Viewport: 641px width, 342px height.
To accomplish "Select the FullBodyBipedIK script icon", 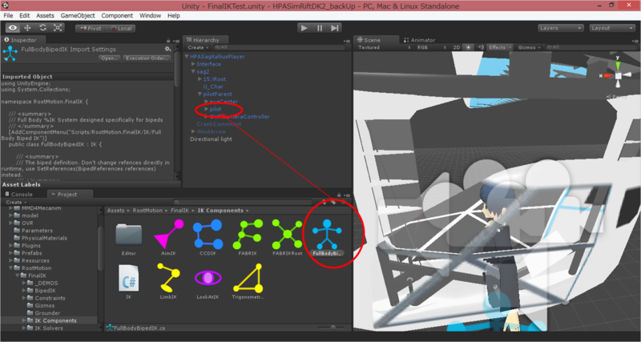I will [x=327, y=234].
